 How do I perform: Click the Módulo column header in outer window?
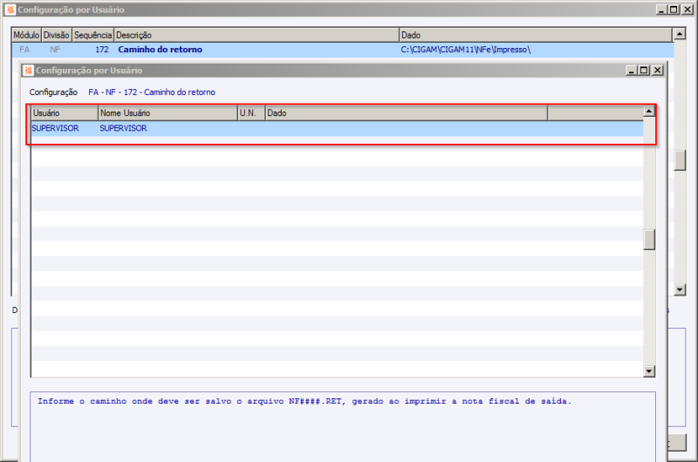26,35
